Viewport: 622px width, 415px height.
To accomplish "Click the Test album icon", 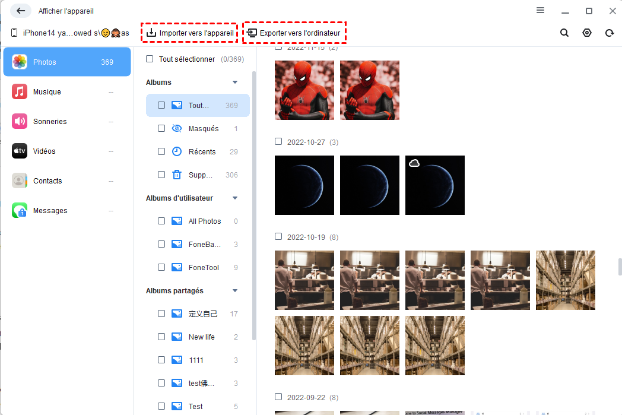I will [176, 406].
